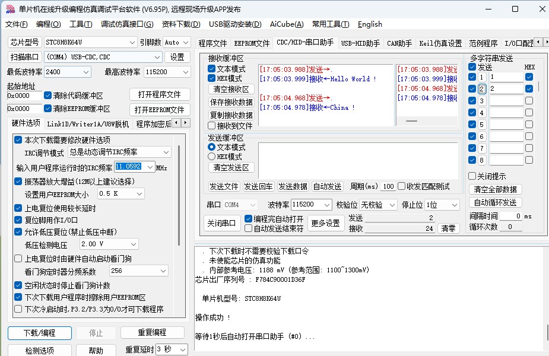The height and width of the screenshot is (356, 549).
Task: Toggle 复位脚用作I/O口 checkbox
Action: pos(18,220)
